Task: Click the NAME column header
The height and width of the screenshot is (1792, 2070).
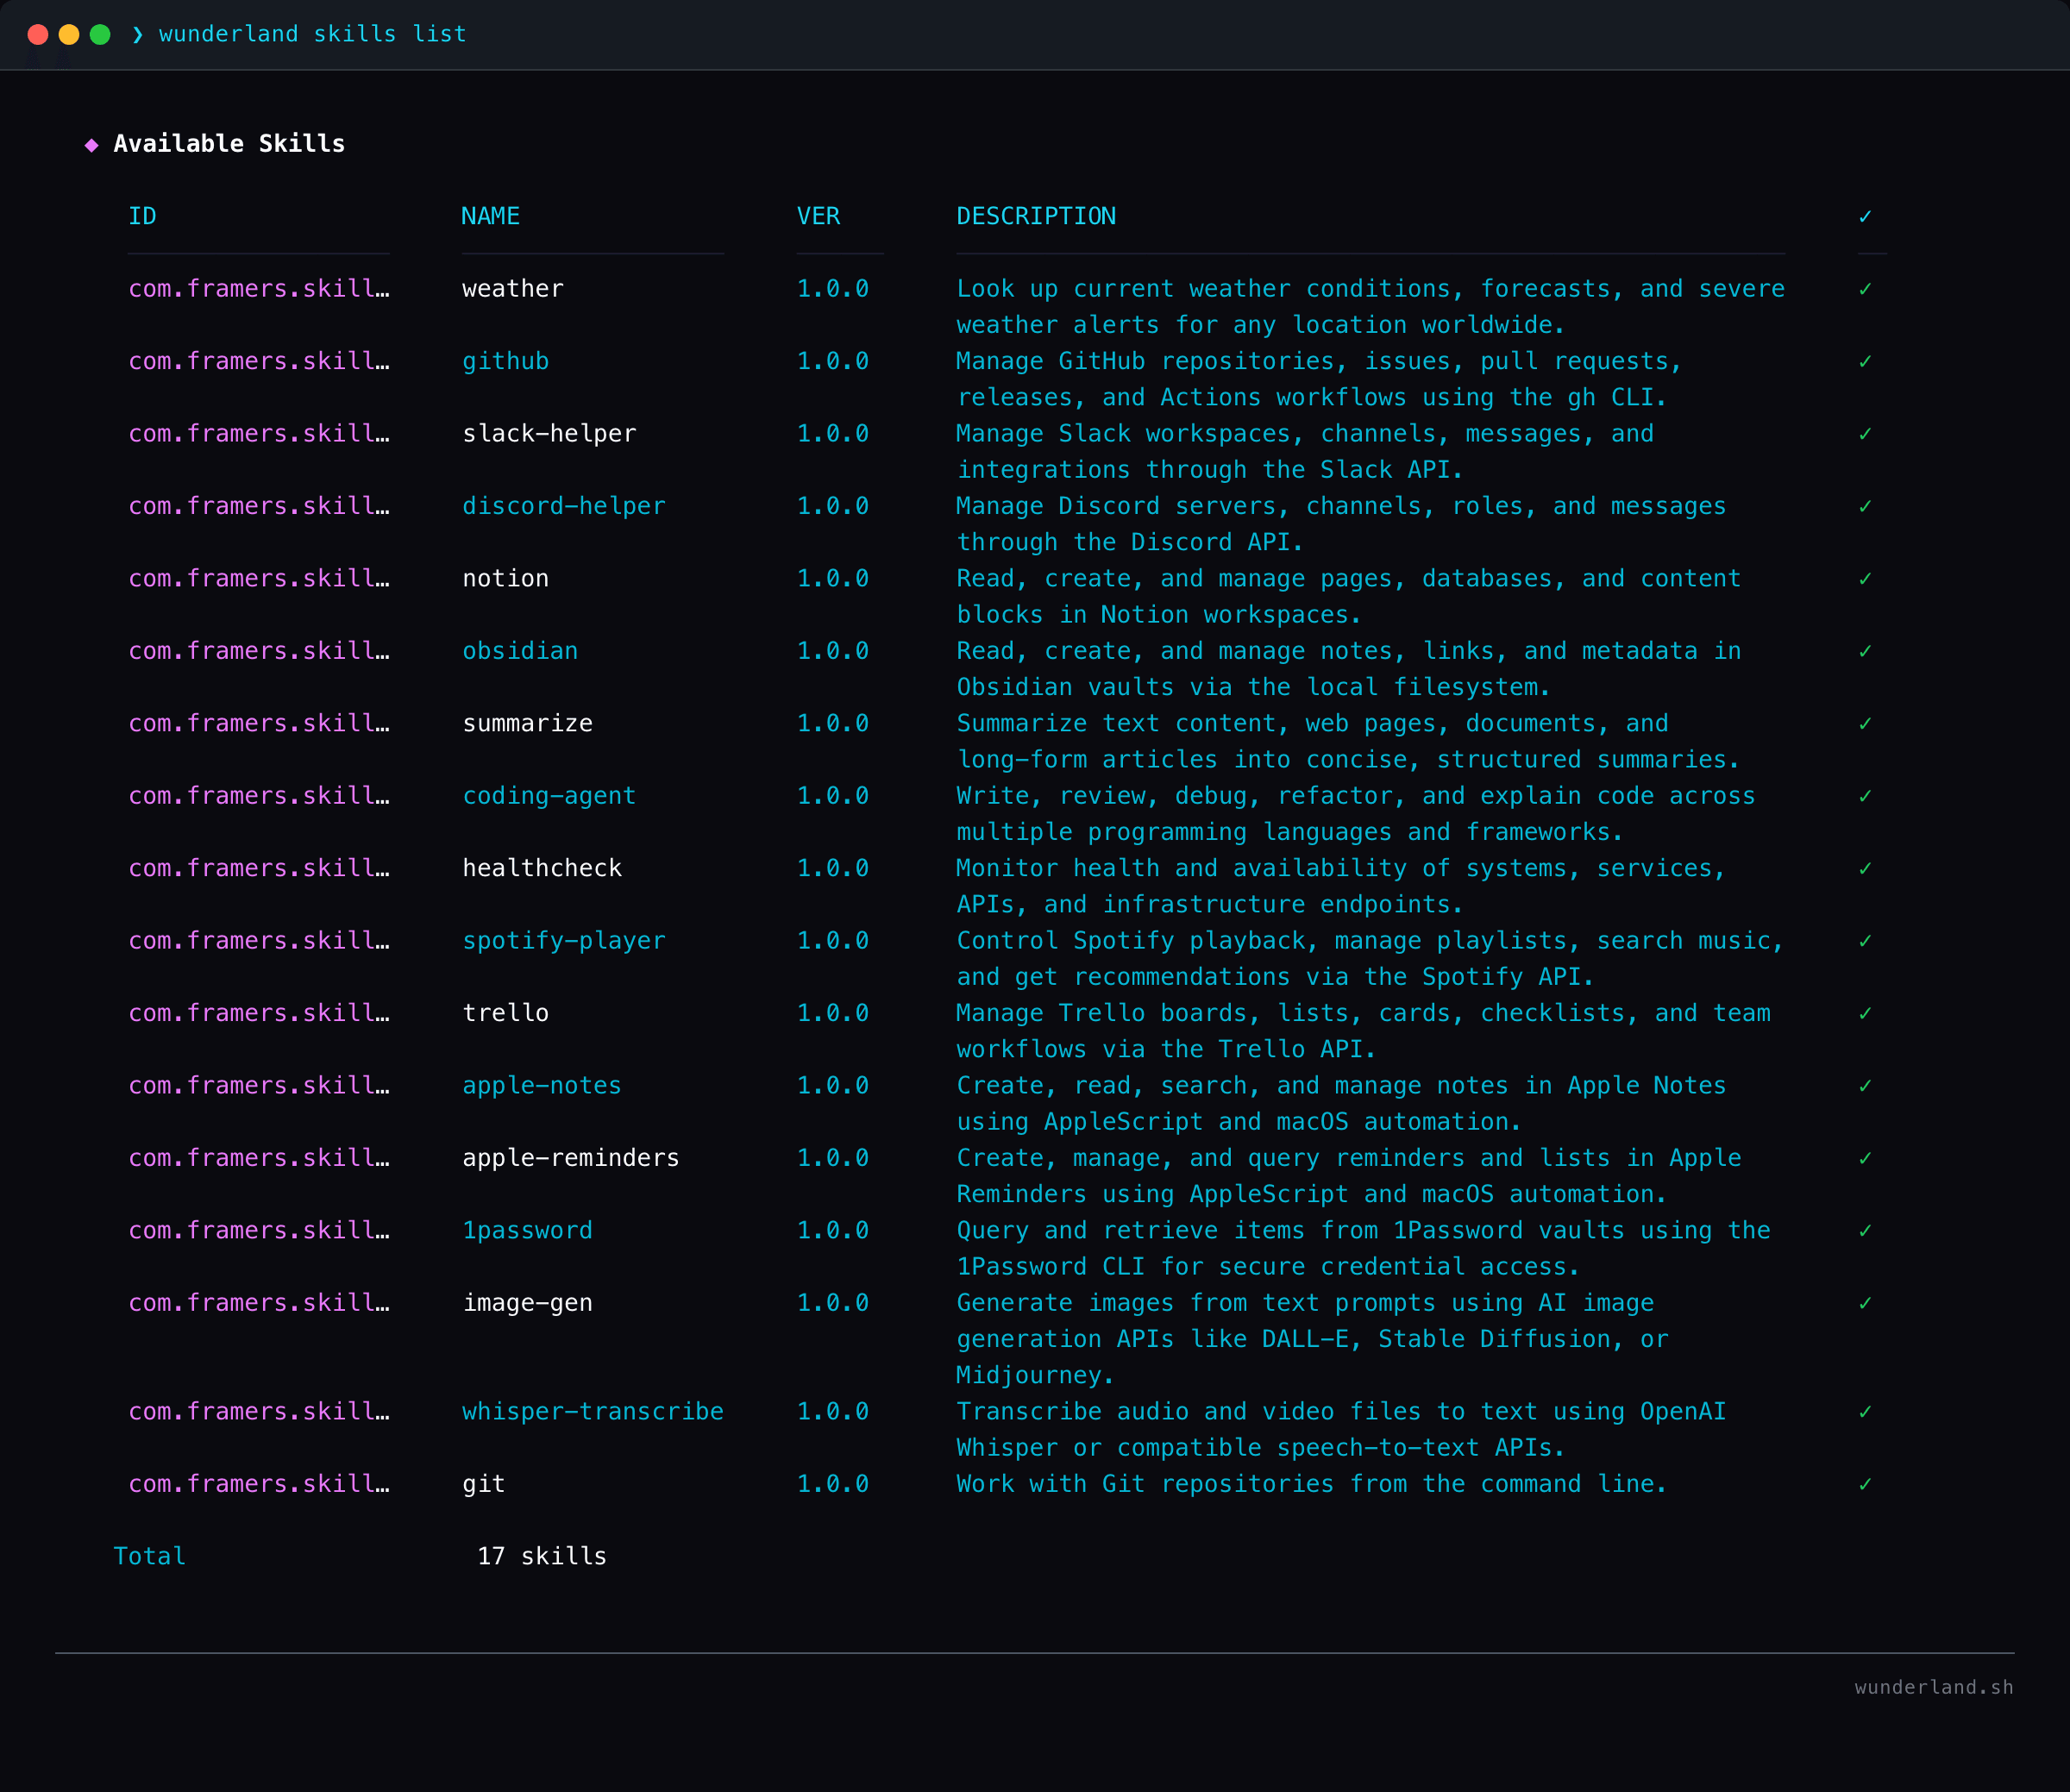Action: tap(490, 215)
